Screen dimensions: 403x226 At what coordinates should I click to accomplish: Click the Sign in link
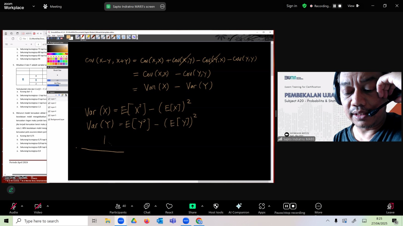click(x=292, y=6)
